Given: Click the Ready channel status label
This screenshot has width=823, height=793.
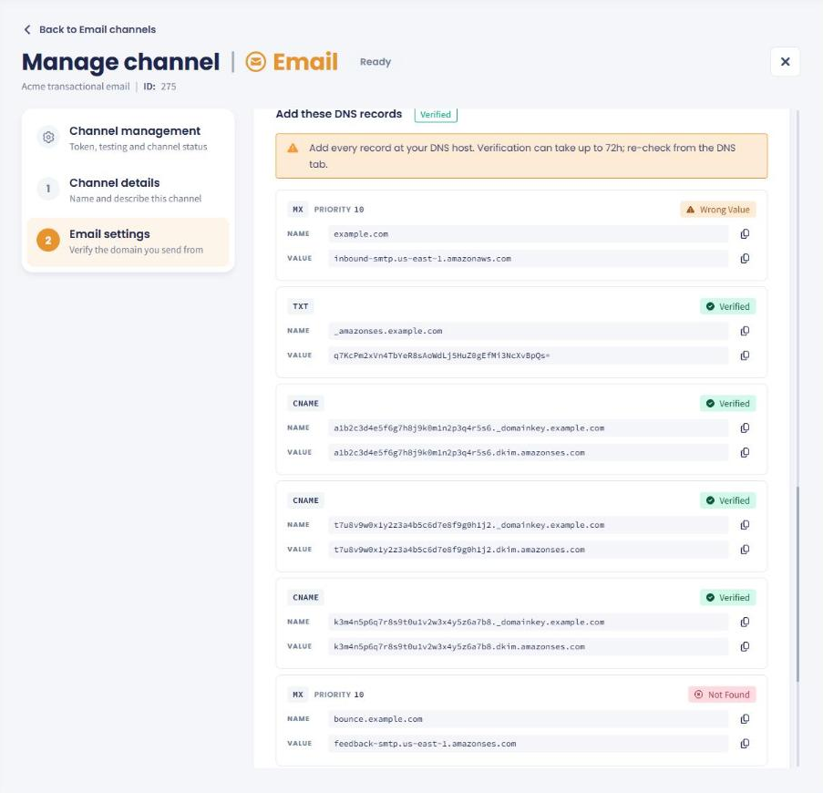Looking at the screenshot, I should pyautogui.click(x=375, y=62).
